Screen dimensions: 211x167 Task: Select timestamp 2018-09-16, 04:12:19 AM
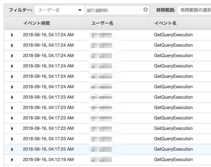pos(48,159)
